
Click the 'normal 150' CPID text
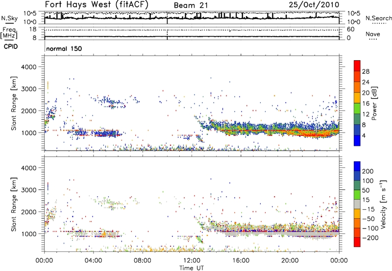click(x=64, y=48)
